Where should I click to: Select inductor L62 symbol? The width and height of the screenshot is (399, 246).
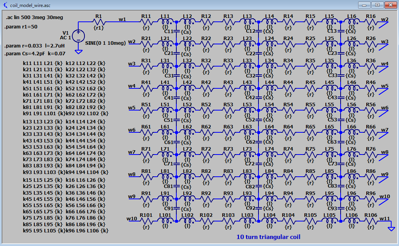point(188,133)
